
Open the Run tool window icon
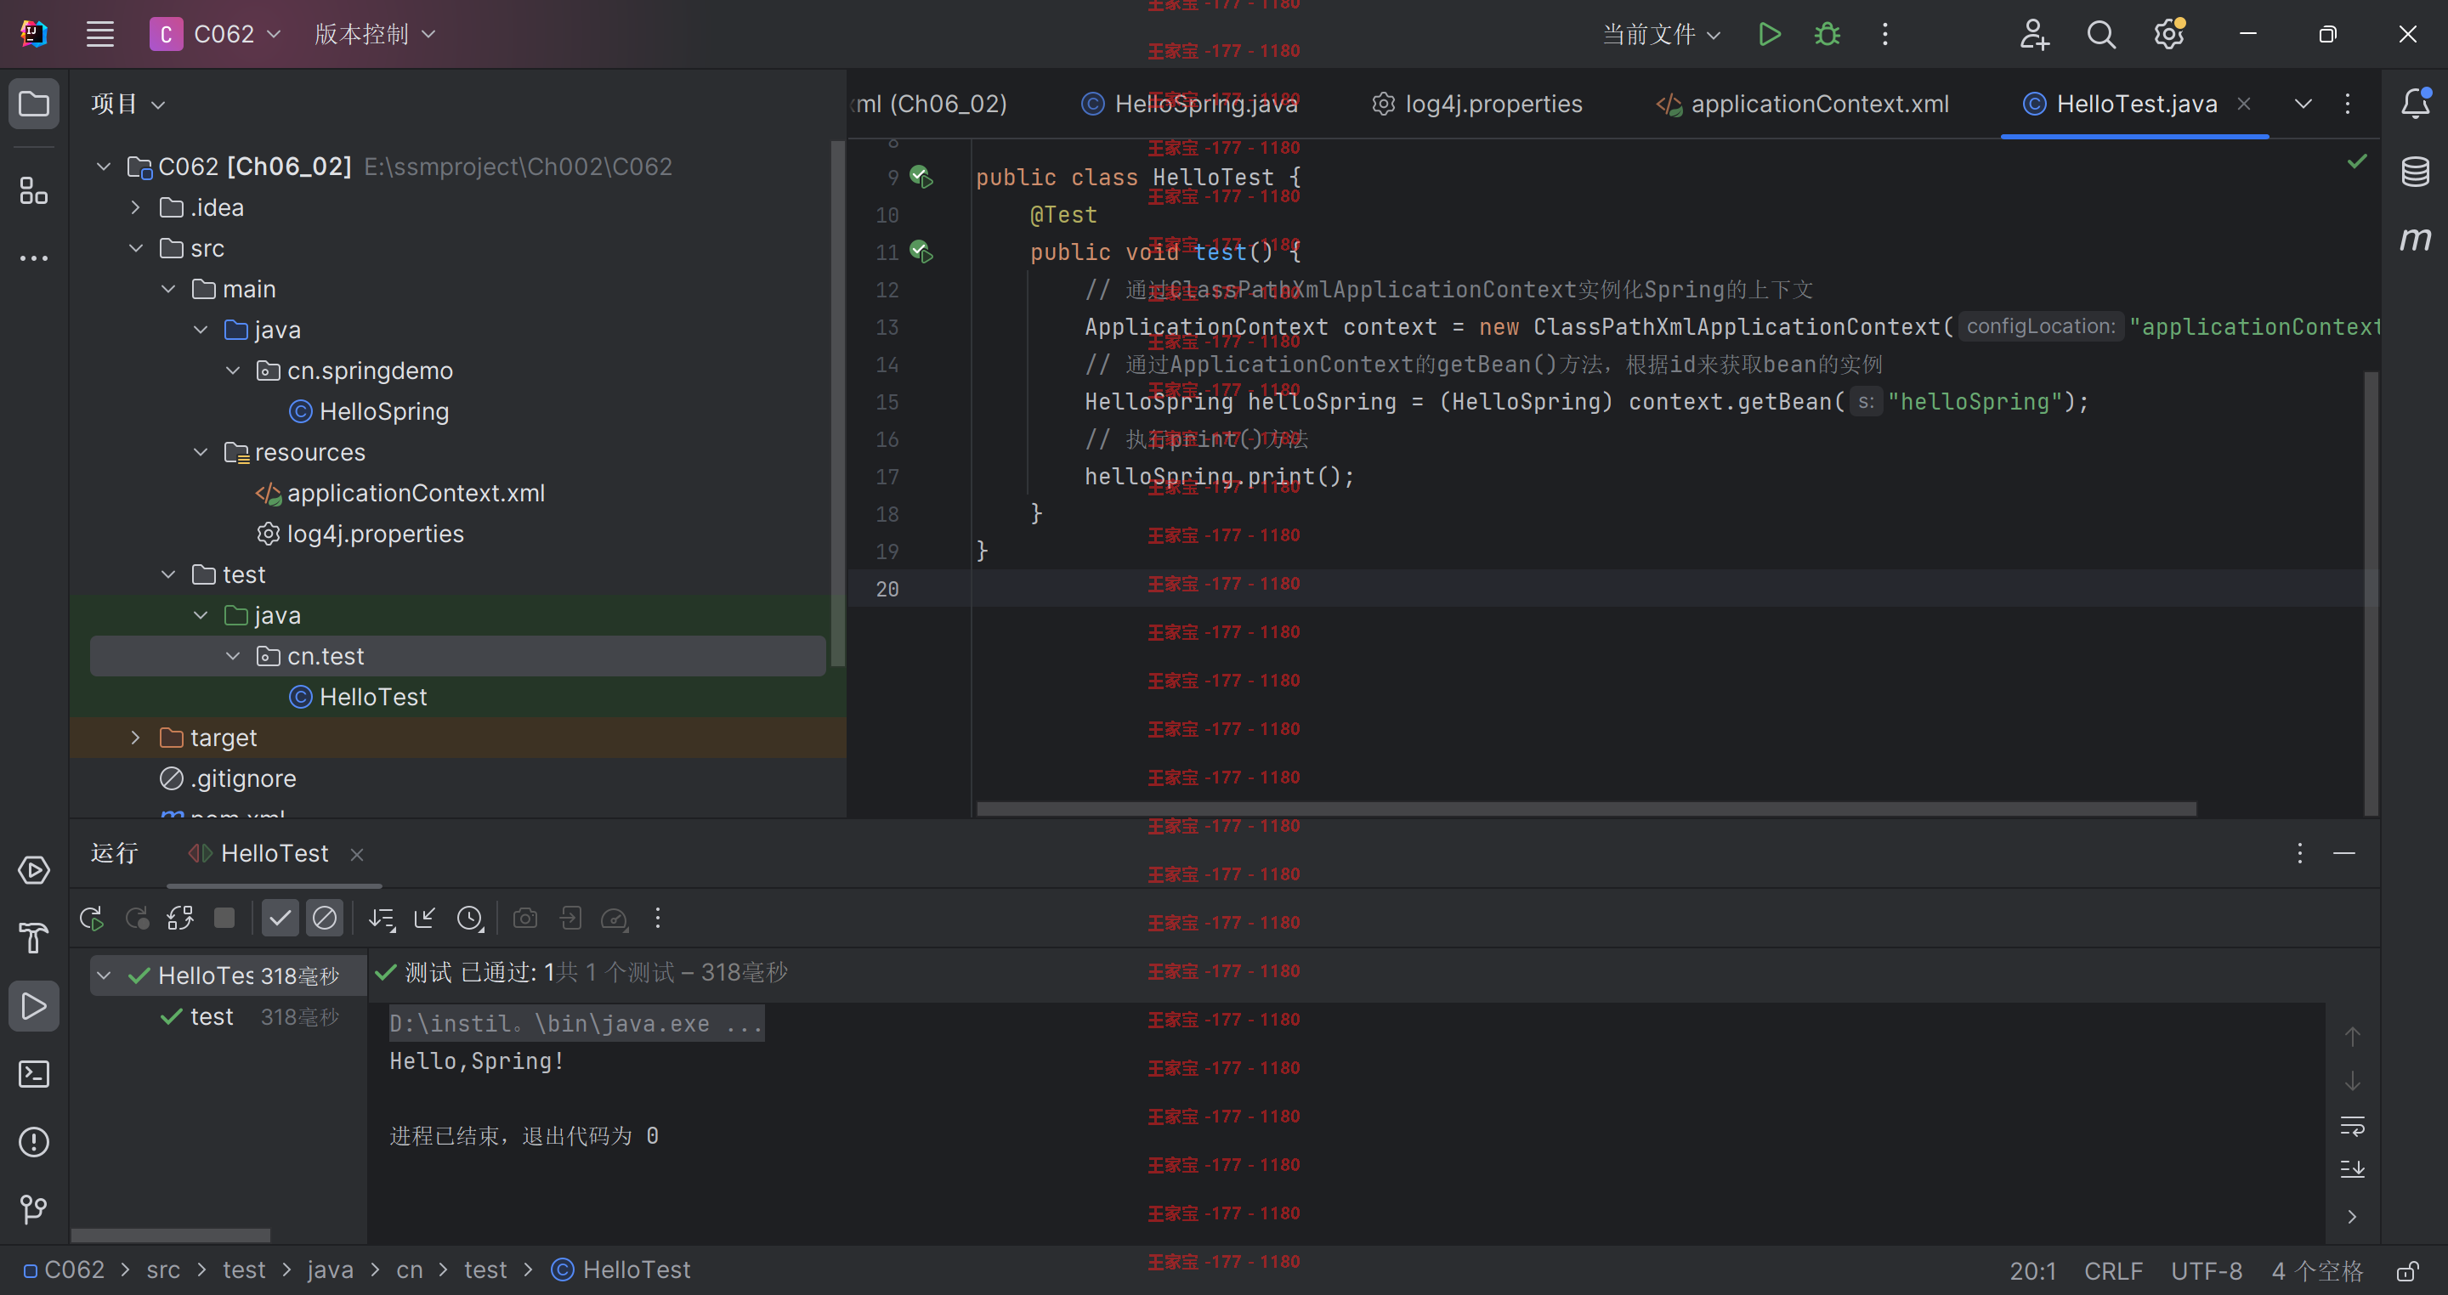pyautogui.click(x=34, y=1006)
